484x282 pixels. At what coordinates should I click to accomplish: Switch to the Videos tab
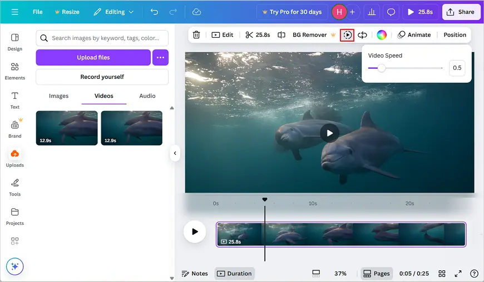104,95
